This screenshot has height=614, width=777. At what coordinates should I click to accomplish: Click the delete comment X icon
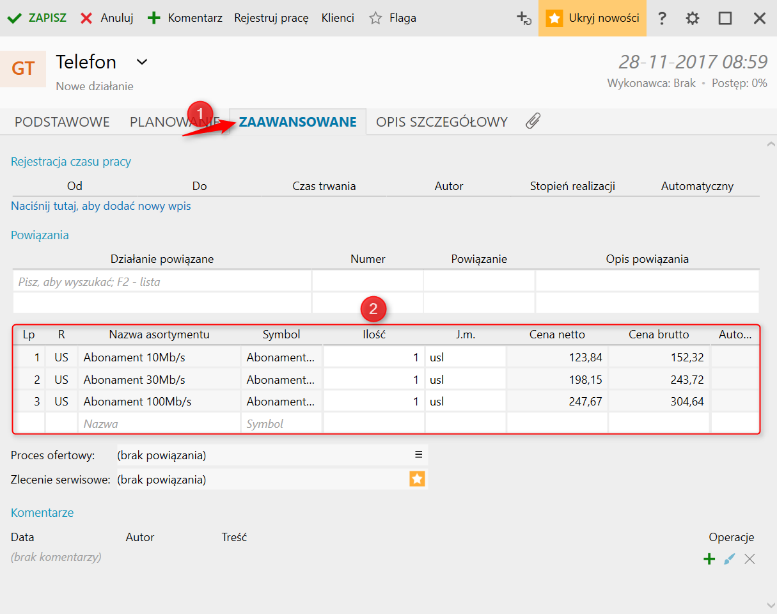(750, 559)
